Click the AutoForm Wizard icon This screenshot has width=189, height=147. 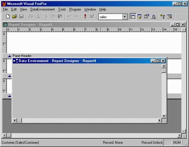pyautogui.click(x=163, y=17)
